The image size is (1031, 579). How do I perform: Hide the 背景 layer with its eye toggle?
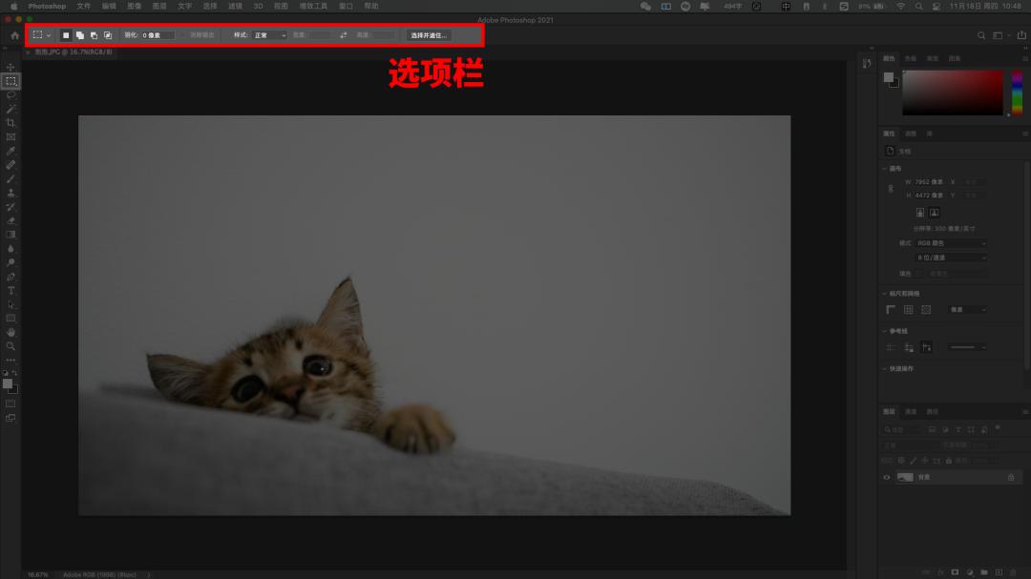[886, 477]
